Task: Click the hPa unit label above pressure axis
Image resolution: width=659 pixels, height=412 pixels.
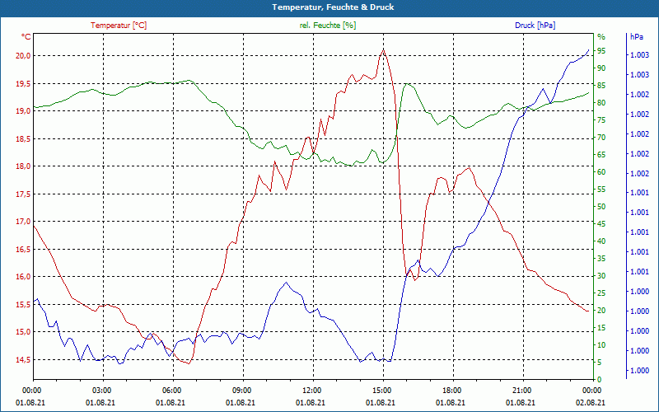Action: coord(636,37)
